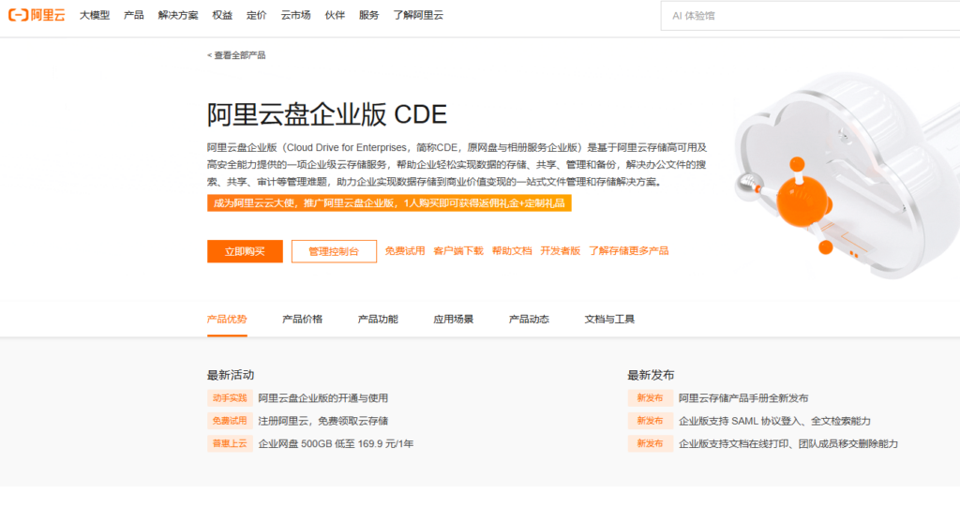This screenshot has width=960, height=507.
Task: Switch to the 产品动态 tab
Action: coord(529,319)
